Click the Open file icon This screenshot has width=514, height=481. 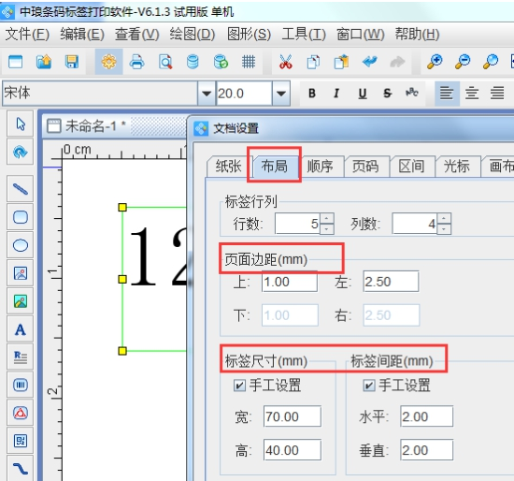coord(44,62)
